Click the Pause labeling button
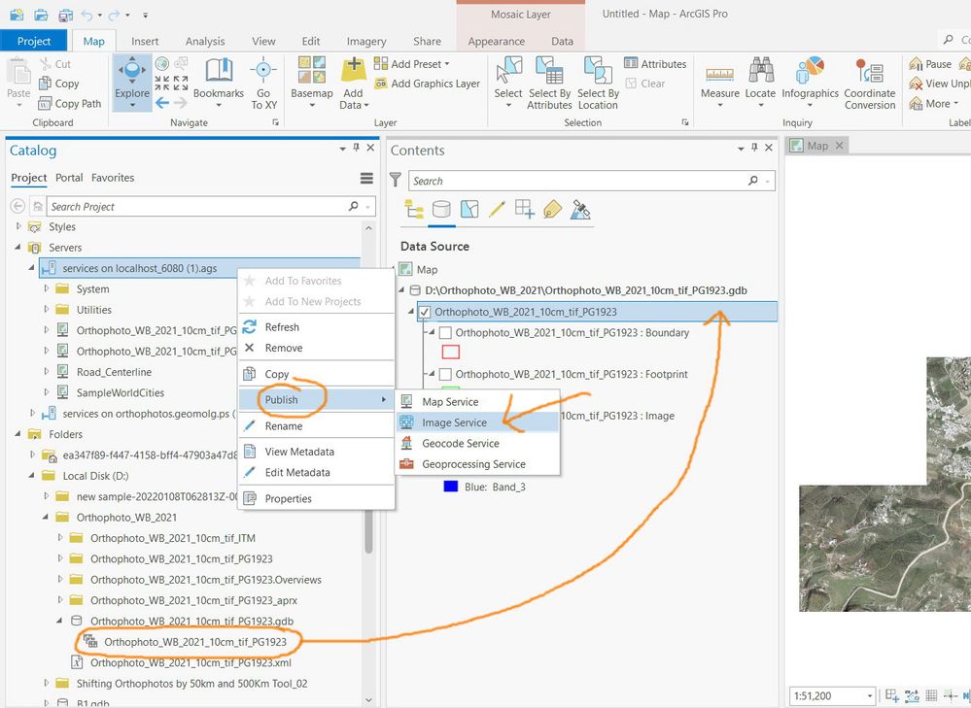This screenshot has width=971, height=708. click(x=930, y=64)
